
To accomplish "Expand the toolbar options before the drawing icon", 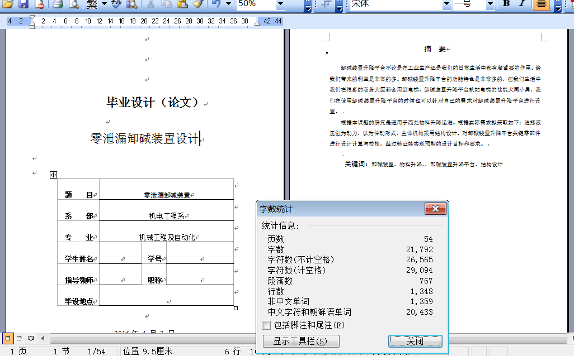I will click(x=308, y=6).
